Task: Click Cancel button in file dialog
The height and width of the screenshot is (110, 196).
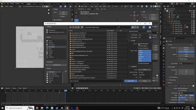Action: tap(145, 81)
